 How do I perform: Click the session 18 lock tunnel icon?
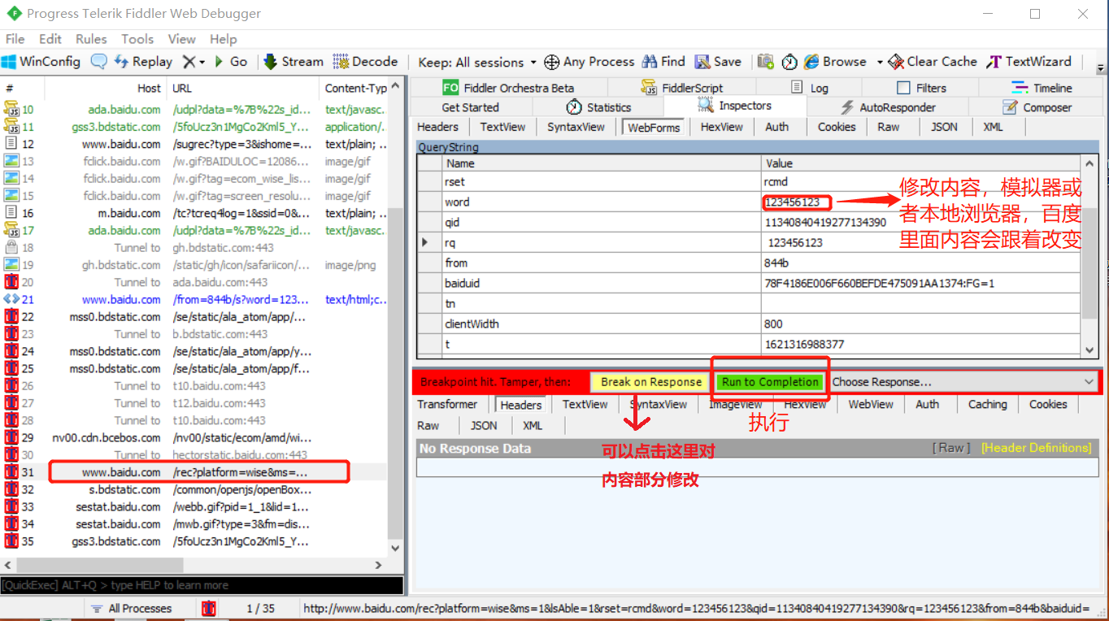point(11,247)
